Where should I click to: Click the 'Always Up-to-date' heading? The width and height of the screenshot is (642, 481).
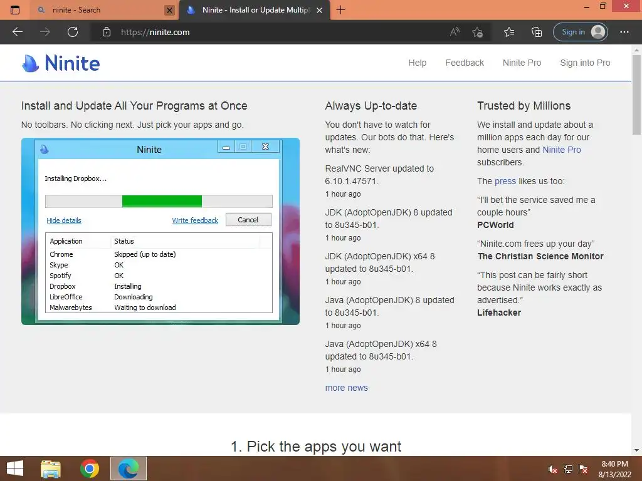pyautogui.click(x=371, y=105)
